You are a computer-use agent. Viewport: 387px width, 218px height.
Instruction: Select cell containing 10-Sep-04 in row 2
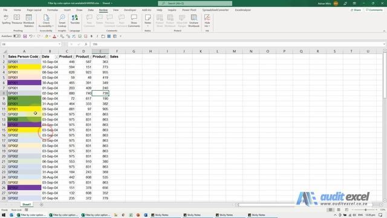(50, 62)
